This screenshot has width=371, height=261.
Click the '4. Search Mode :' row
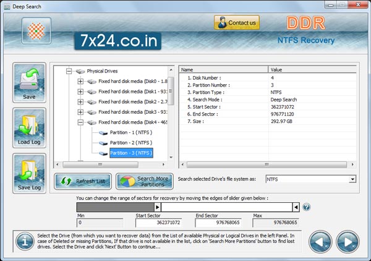tap(268, 100)
